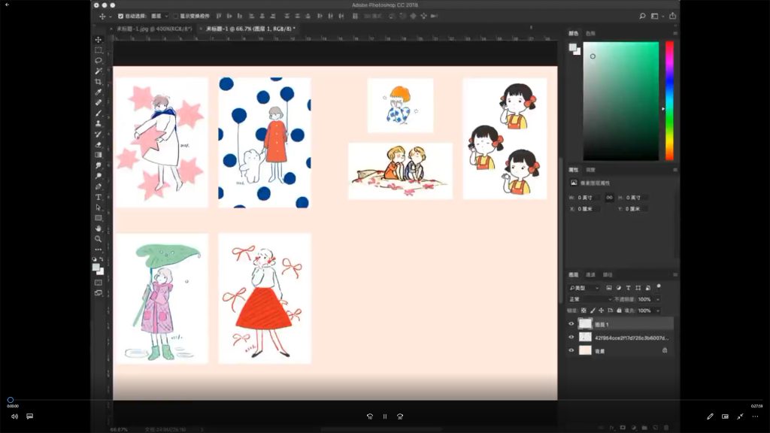
Task: Select the Lasso tool
Action: (98, 60)
